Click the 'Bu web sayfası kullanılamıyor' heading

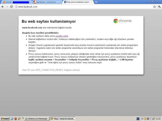[49, 22]
